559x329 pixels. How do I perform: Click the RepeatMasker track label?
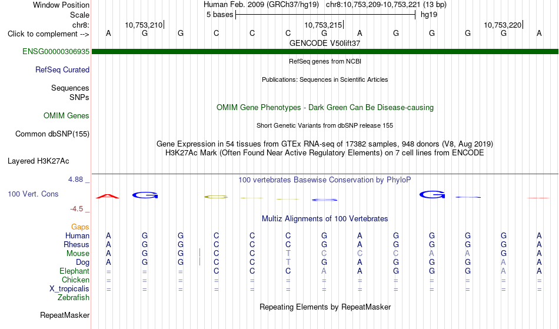click(65, 315)
